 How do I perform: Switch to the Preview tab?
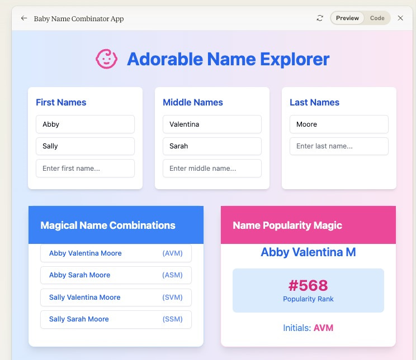tap(347, 18)
